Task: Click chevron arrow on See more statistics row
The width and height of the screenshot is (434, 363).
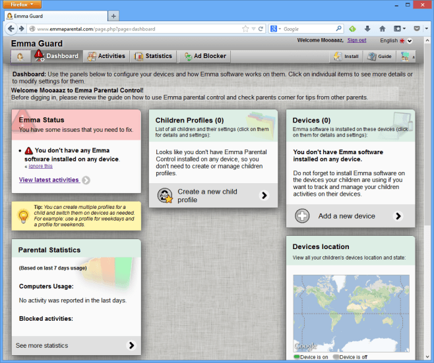Action: 131,345
